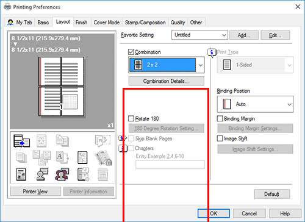305x222 pixels.
Task: Click the info icon beside Print Type
Action: coord(212,52)
